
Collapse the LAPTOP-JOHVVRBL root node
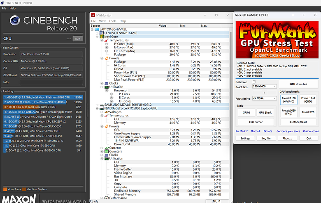tap(92, 30)
